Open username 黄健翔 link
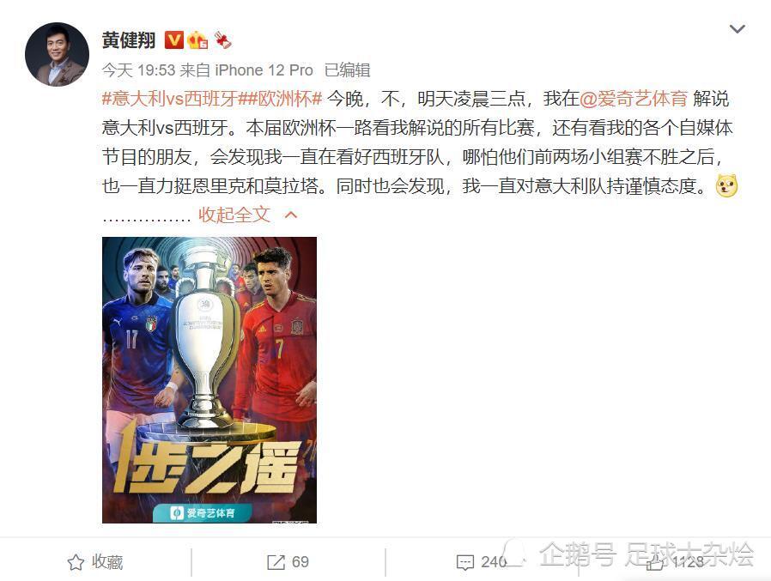 point(129,40)
